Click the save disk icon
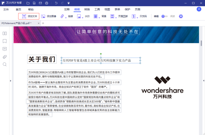The height and width of the screenshot is (135, 205). tap(34, 3)
